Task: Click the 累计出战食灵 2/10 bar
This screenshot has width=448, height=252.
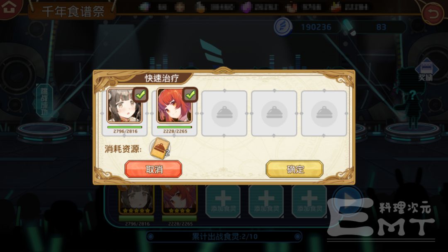Action: click(x=224, y=237)
